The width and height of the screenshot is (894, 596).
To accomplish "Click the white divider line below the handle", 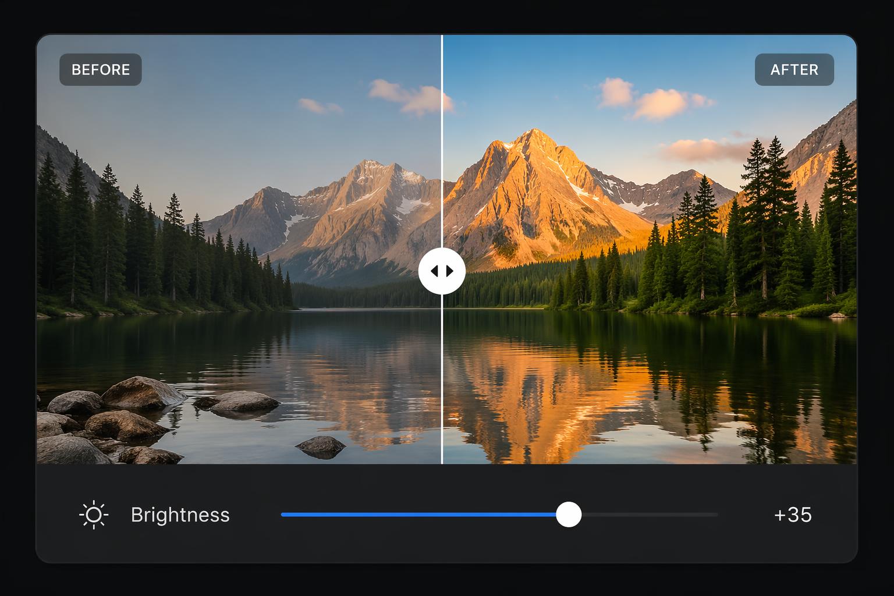I will [x=442, y=379].
